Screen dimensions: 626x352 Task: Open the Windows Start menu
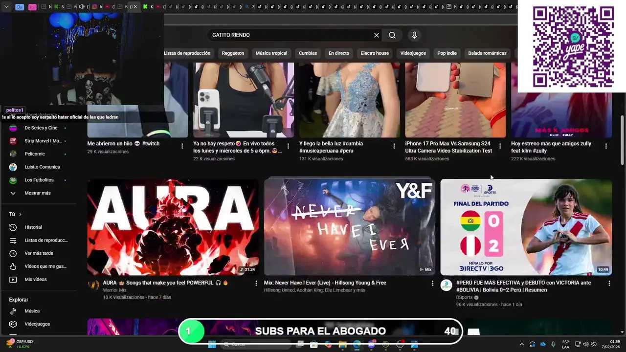click(212, 345)
